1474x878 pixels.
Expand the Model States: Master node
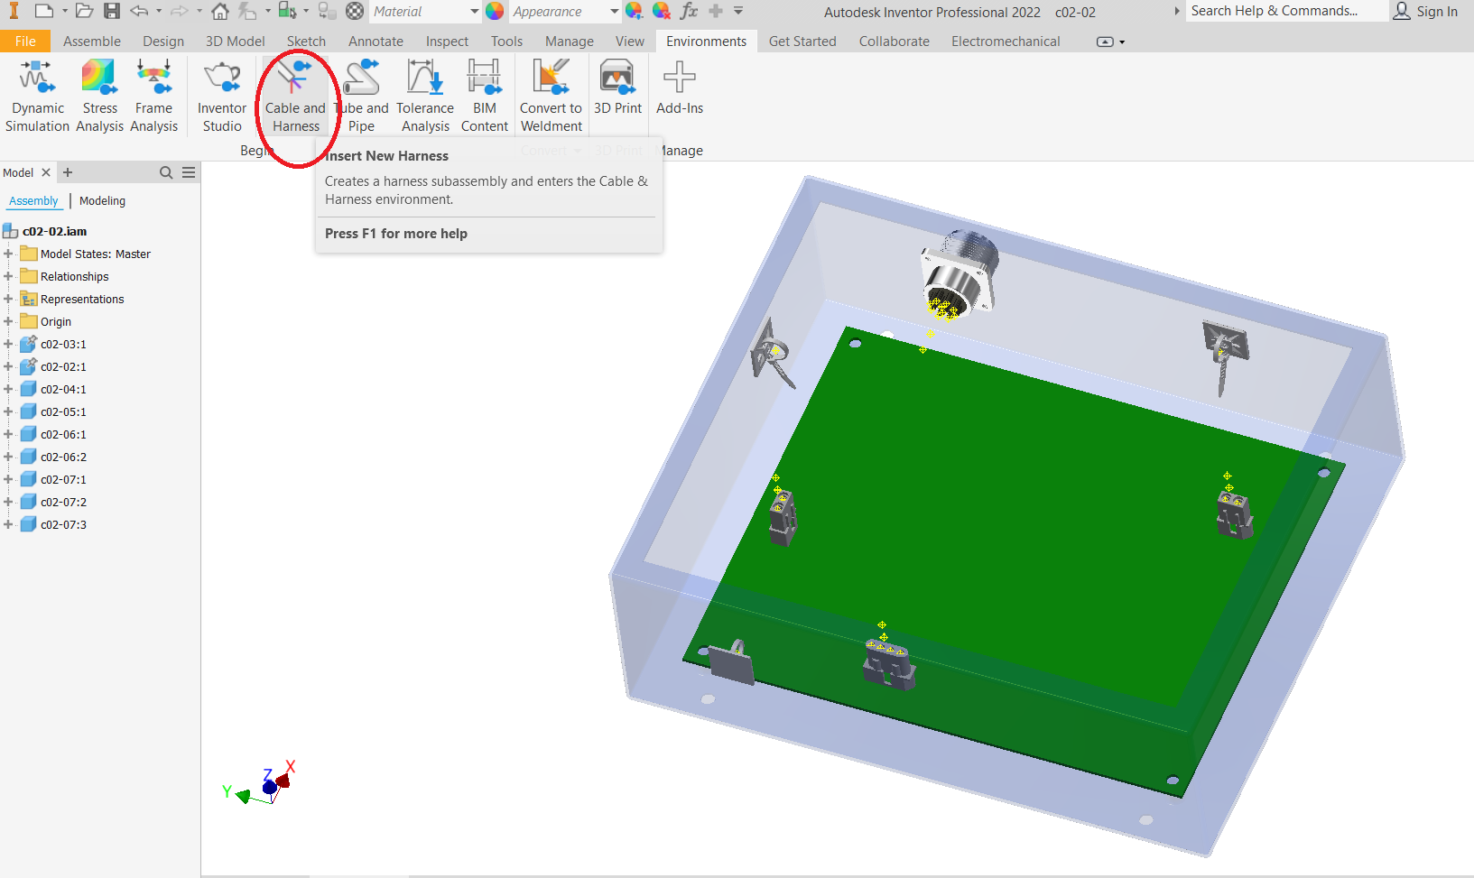coord(8,254)
